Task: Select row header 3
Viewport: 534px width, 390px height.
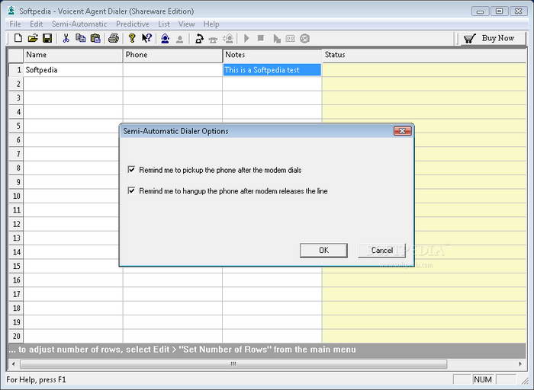Action: point(16,98)
